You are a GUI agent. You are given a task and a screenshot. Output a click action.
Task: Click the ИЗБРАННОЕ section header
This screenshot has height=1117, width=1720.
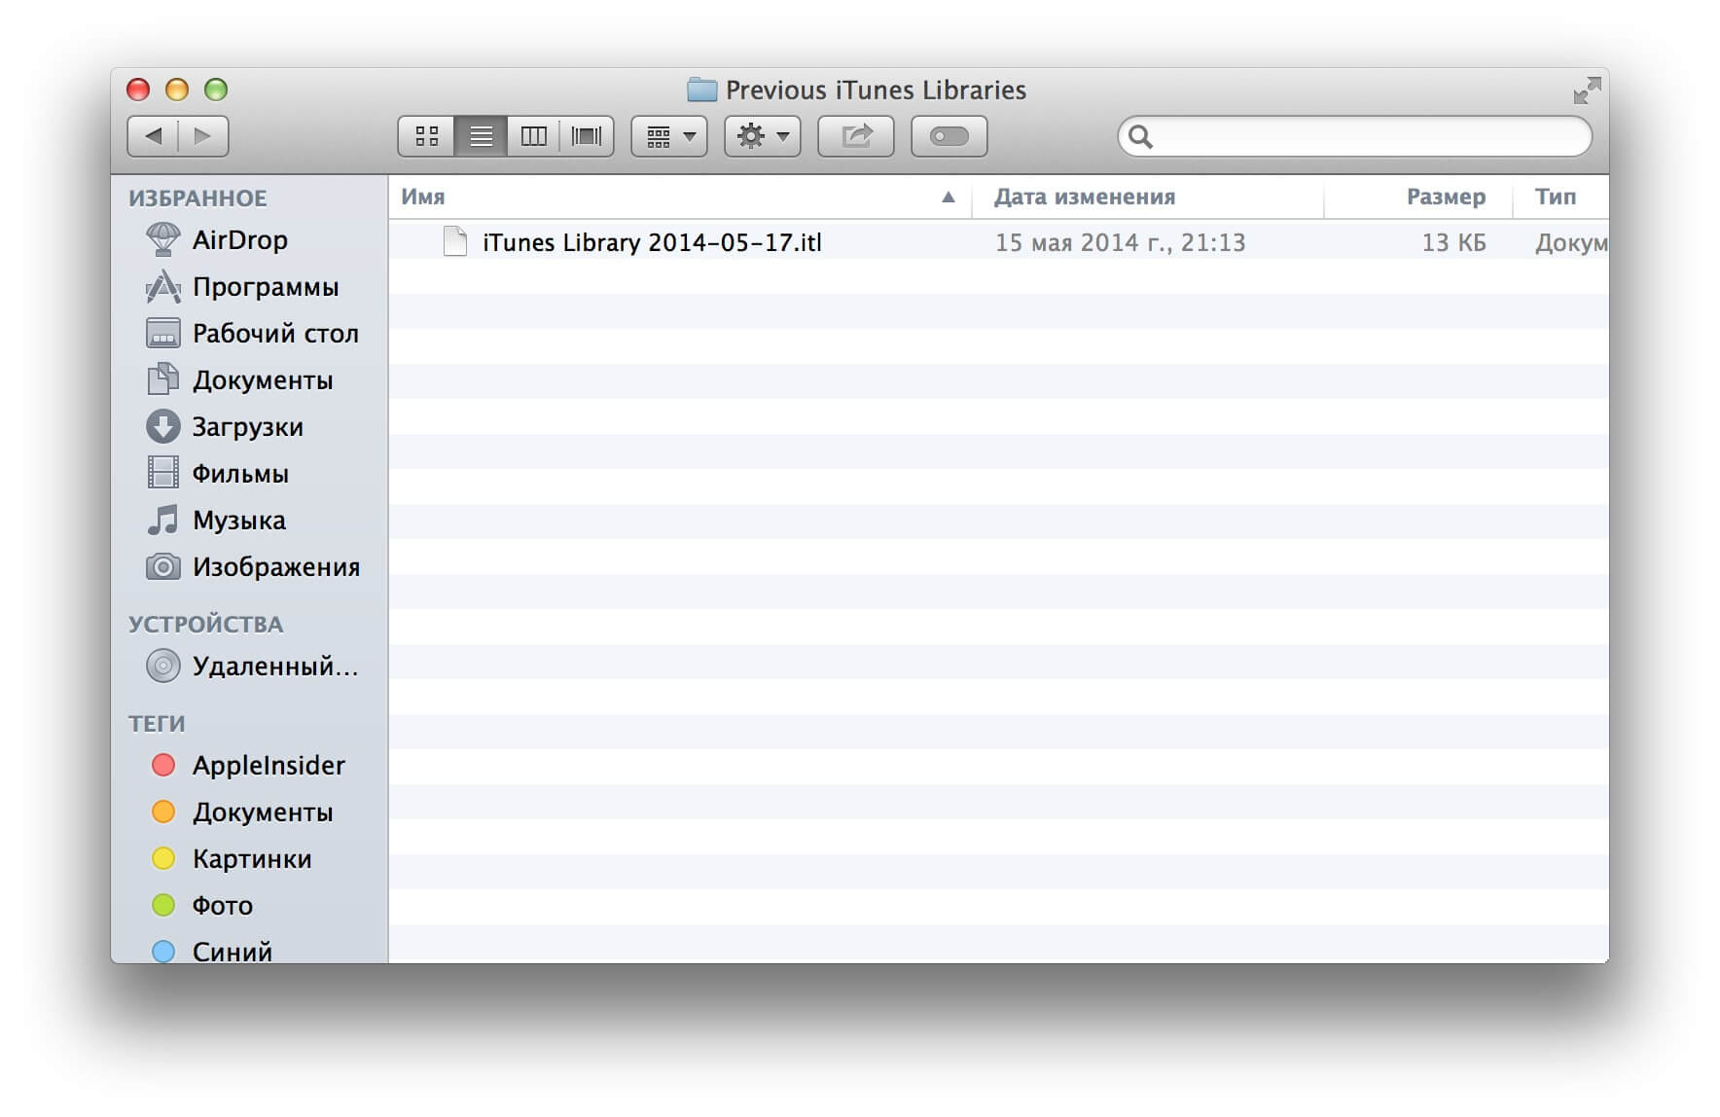tap(197, 198)
